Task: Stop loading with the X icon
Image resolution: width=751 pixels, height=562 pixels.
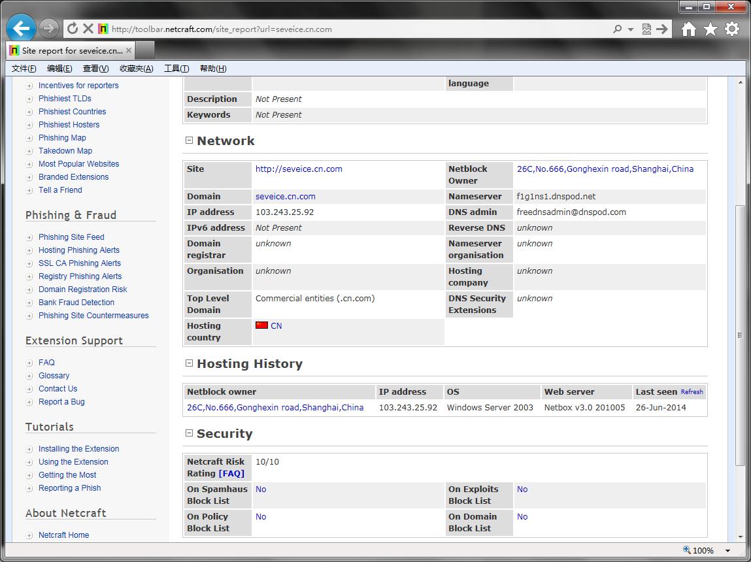Action: coord(88,29)
